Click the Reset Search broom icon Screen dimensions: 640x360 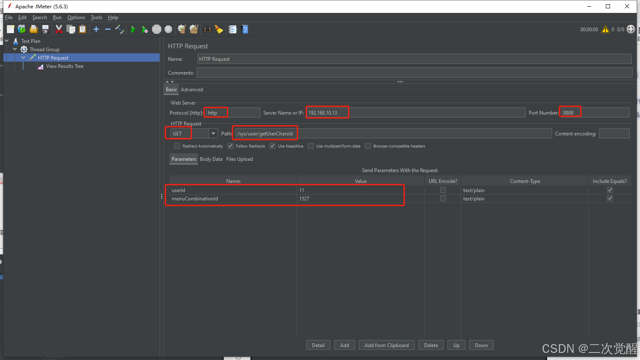(219, 29)
